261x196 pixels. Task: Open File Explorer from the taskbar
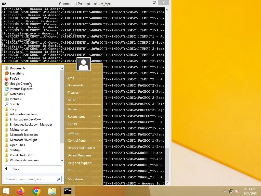click(x=52, y=191)
